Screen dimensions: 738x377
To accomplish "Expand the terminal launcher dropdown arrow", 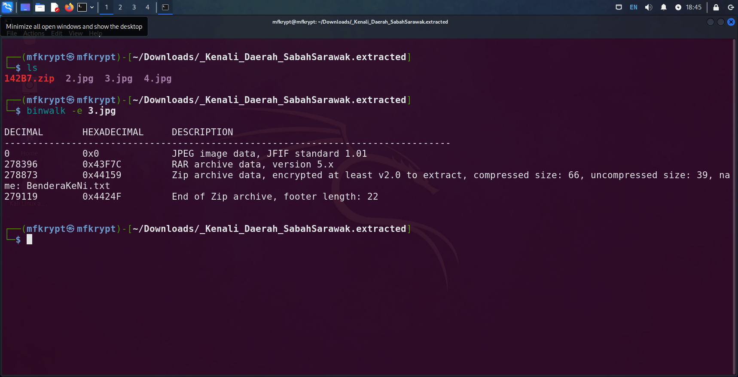I will (x=92, y=7).
